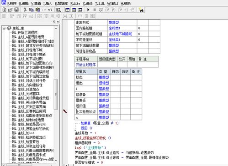Click the 开始主线程序 subroutine name
The width and height of the screenshot is (228, 166).
[x=86, y=65]
